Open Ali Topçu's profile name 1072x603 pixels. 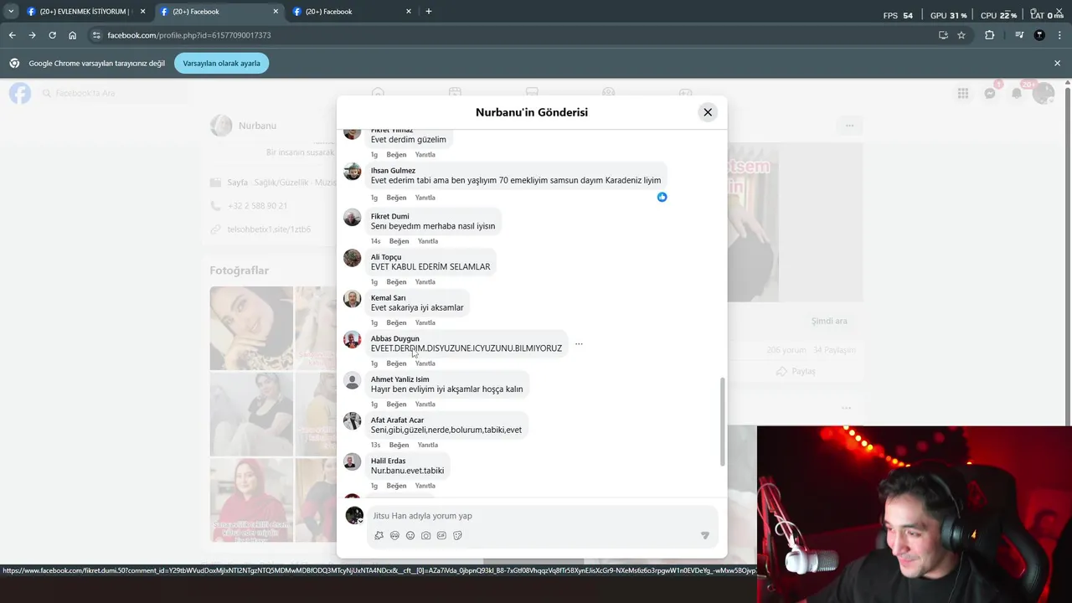pos(386,257)
